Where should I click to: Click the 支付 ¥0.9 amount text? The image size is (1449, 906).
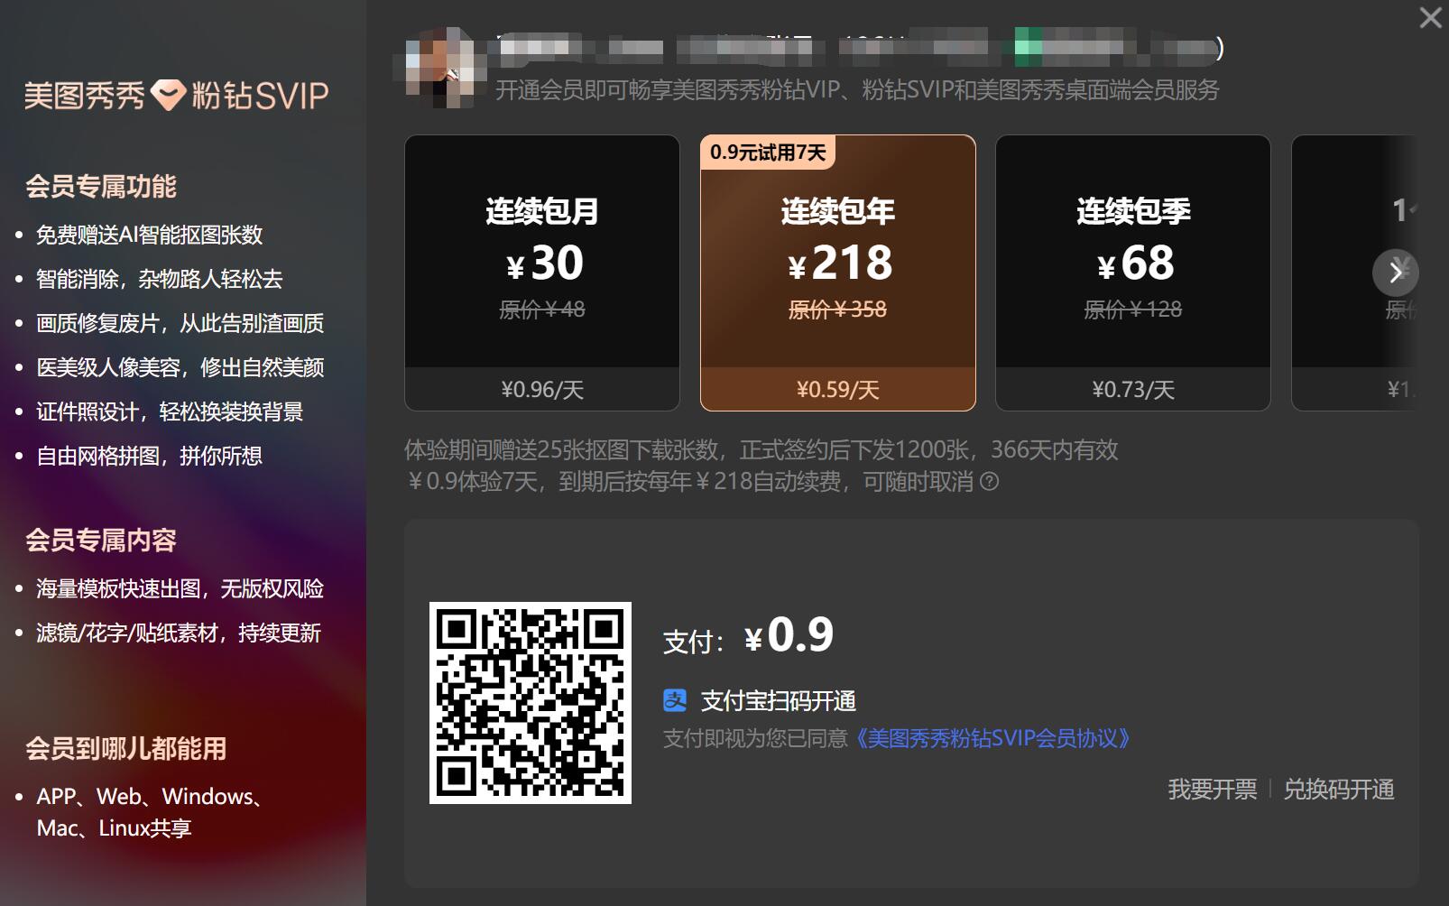[x=748, y=635]
